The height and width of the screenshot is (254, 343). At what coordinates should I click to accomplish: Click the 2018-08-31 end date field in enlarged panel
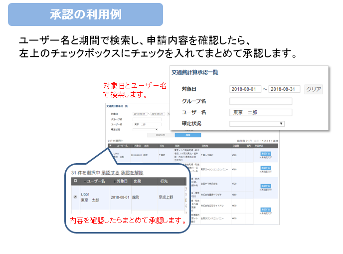(x=284, y=89)
